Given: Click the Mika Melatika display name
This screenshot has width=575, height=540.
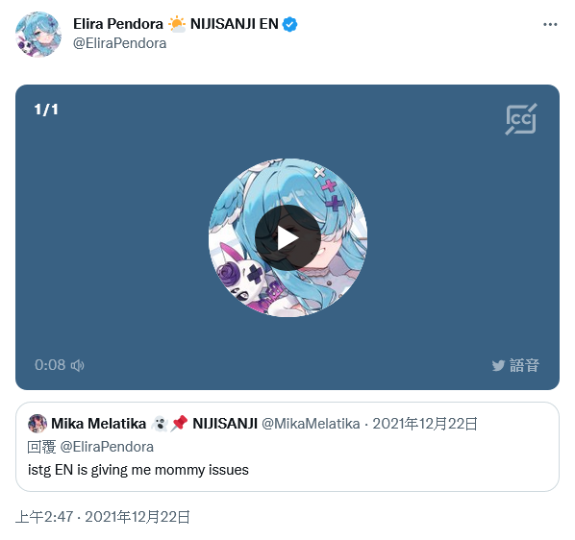Looking at the screenshot, I should click(98, 424).
